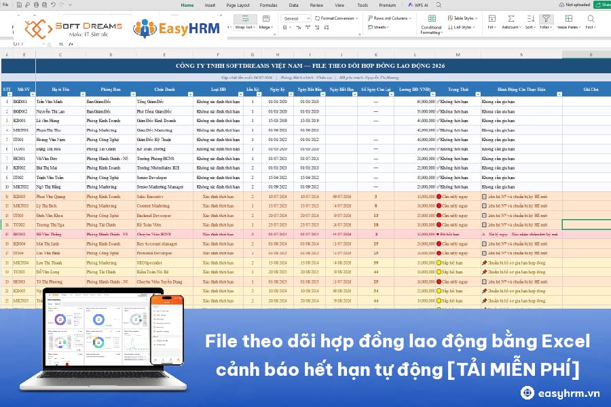
Task: Switch to the Insert tab
Action: tap(210, 5)
